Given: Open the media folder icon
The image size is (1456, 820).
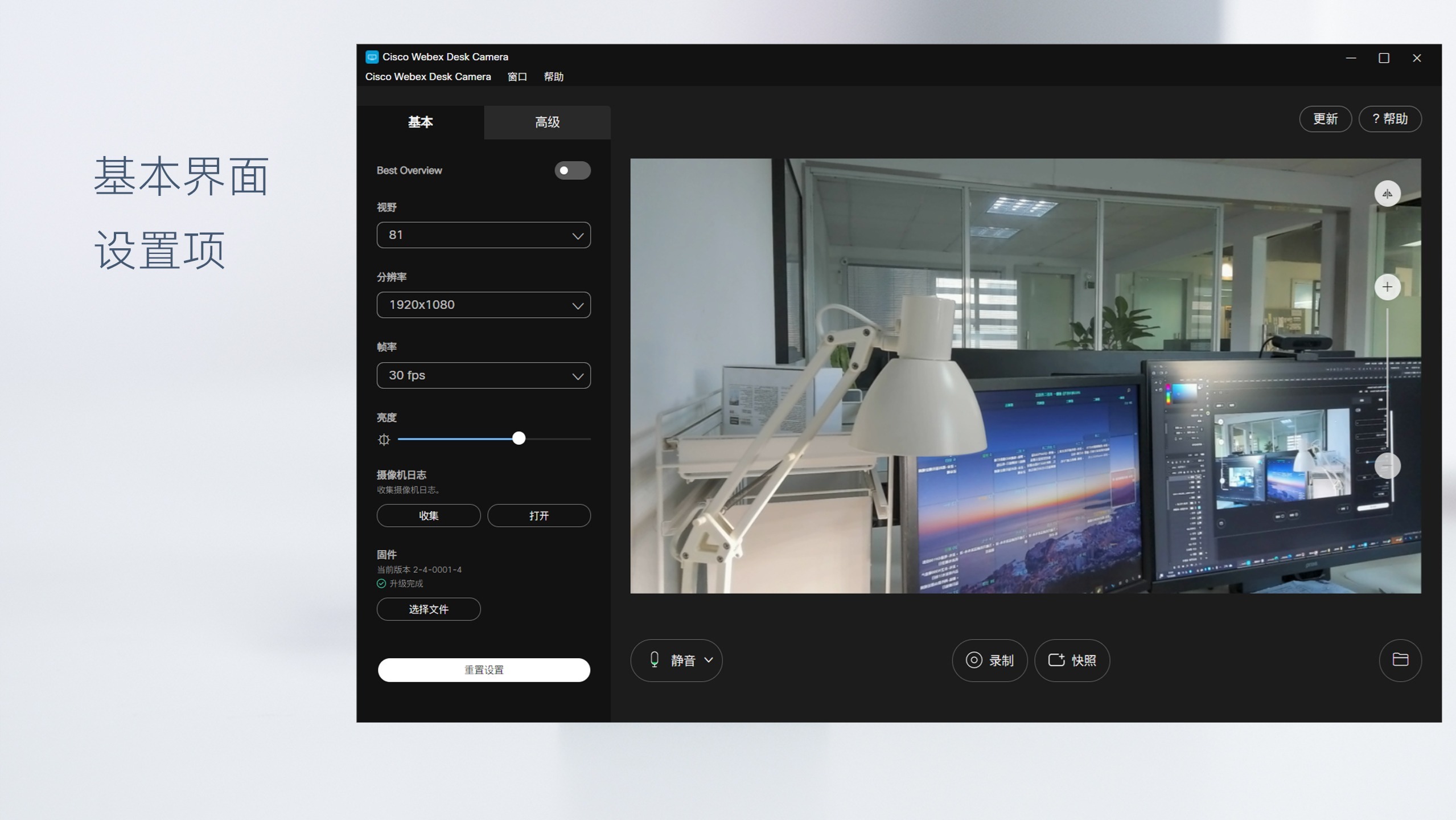Looking at the screenshot, I should click(1400, 659).
